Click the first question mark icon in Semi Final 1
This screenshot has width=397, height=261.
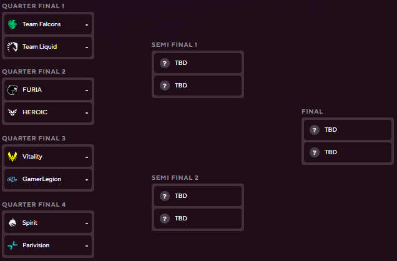click(x=165, y=63)
